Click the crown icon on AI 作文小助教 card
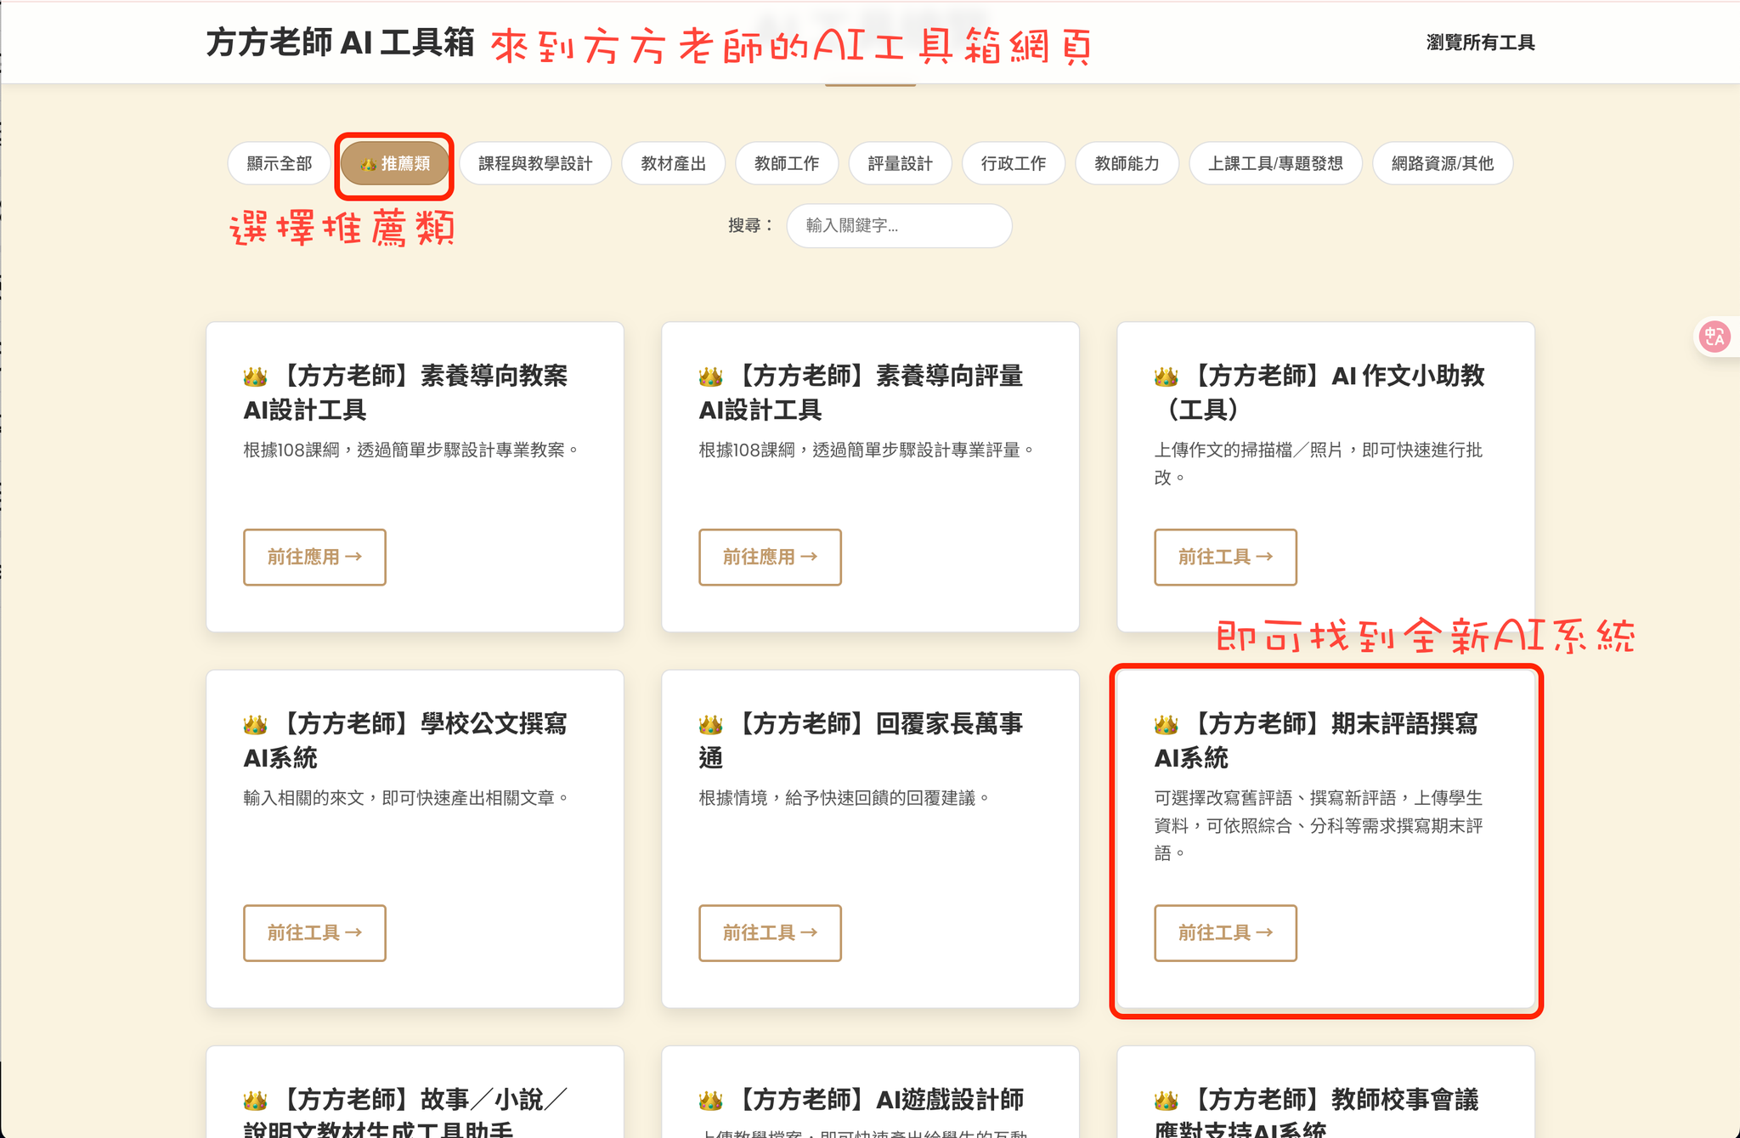Image resolution: width=1740 pixels, height=1138 pixels. (1166, 374)
